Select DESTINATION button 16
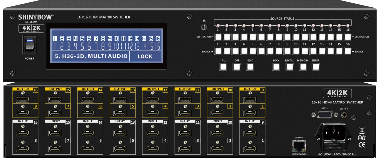This screenshot has width=379, height=158. click(348, 37)
